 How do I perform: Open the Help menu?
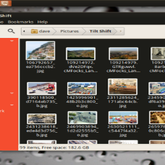[42, 22]
